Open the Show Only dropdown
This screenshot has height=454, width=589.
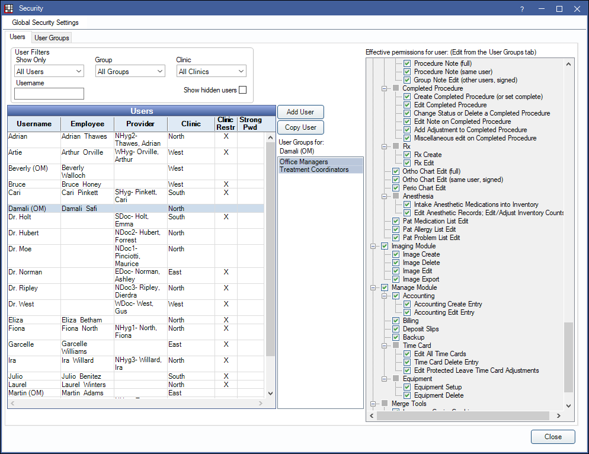pos(49,72)
